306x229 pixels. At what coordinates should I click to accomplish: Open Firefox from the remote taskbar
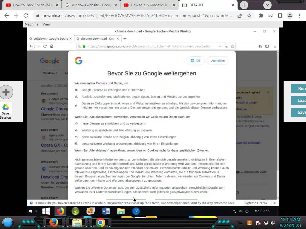(x=60, y=211)
